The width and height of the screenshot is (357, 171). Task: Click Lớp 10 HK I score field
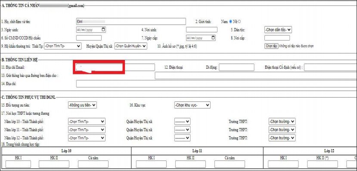pyautogui.click(x=18, y=164)
